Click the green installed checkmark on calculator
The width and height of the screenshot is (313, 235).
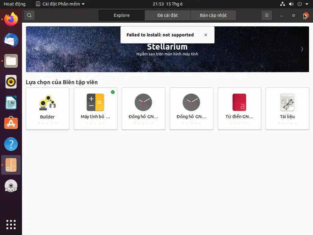(113, 92)
